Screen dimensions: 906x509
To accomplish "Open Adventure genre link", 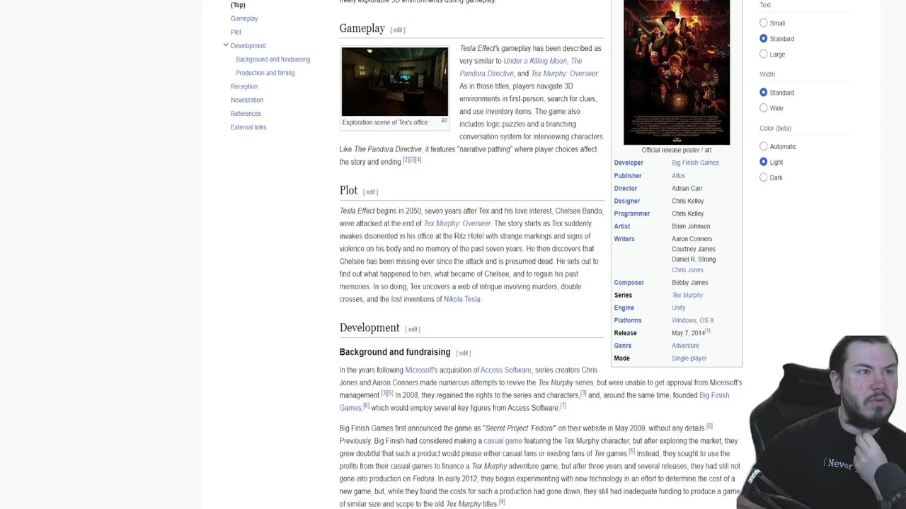I will [x=685, y=346].
